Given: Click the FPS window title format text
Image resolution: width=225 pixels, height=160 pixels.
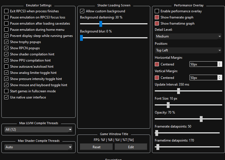Looking at the screenshot, I should [114, 140].
